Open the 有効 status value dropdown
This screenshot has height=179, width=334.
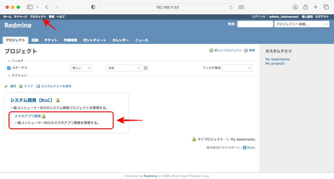tap(124, 68)
